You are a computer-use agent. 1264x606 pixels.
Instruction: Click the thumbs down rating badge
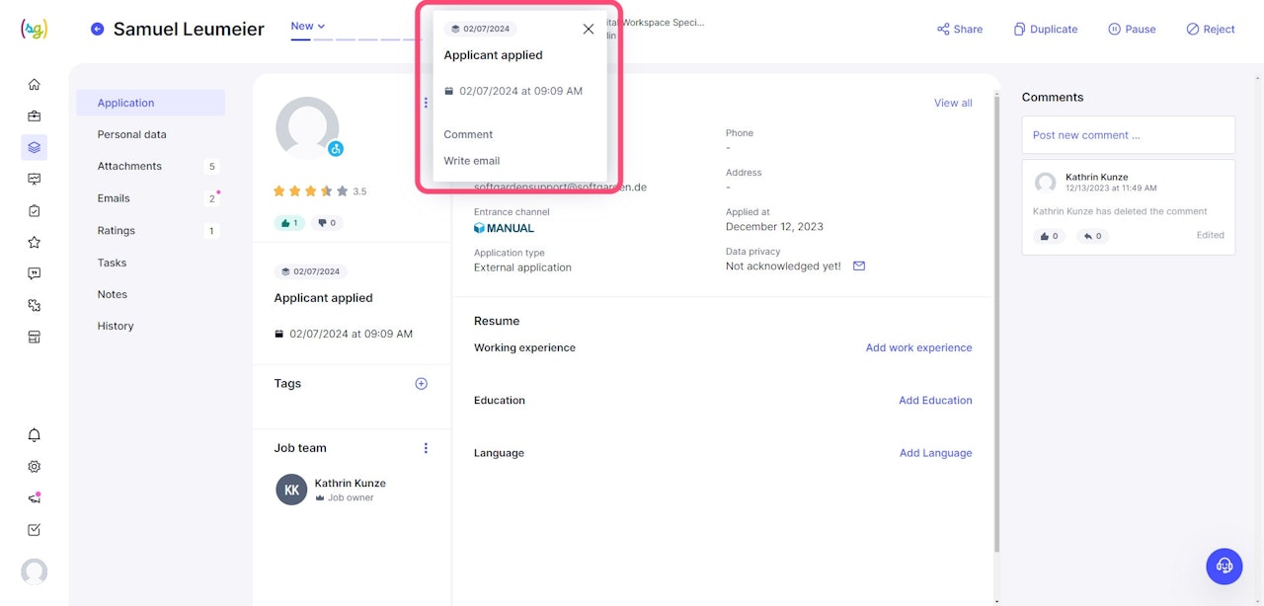click(x=327, y=223)
